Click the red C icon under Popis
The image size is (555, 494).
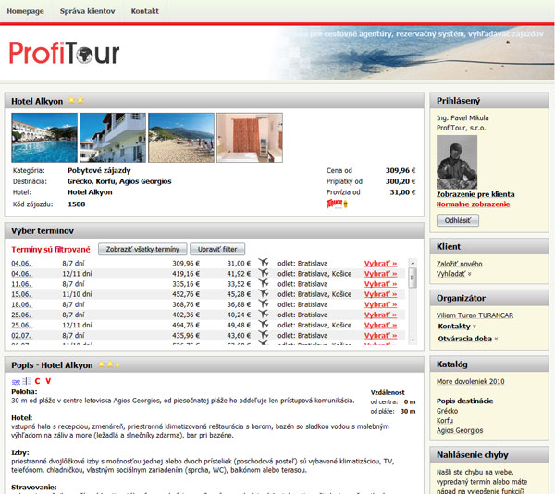pyautogui.click(x=38, y=381)
